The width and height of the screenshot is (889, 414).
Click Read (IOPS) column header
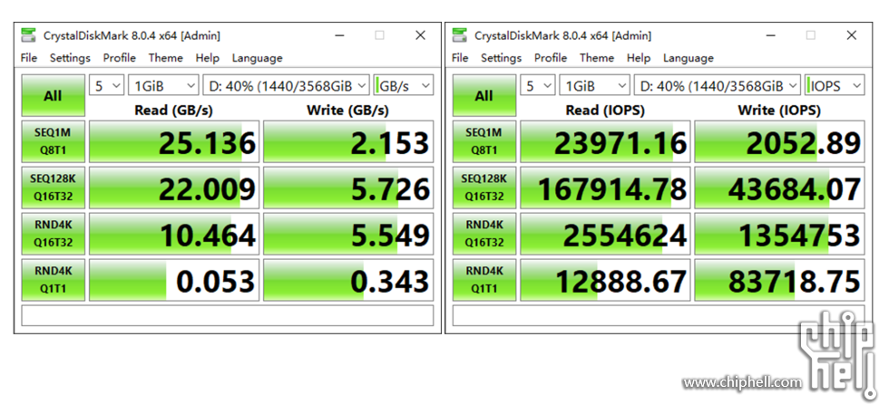pos(605,110)
